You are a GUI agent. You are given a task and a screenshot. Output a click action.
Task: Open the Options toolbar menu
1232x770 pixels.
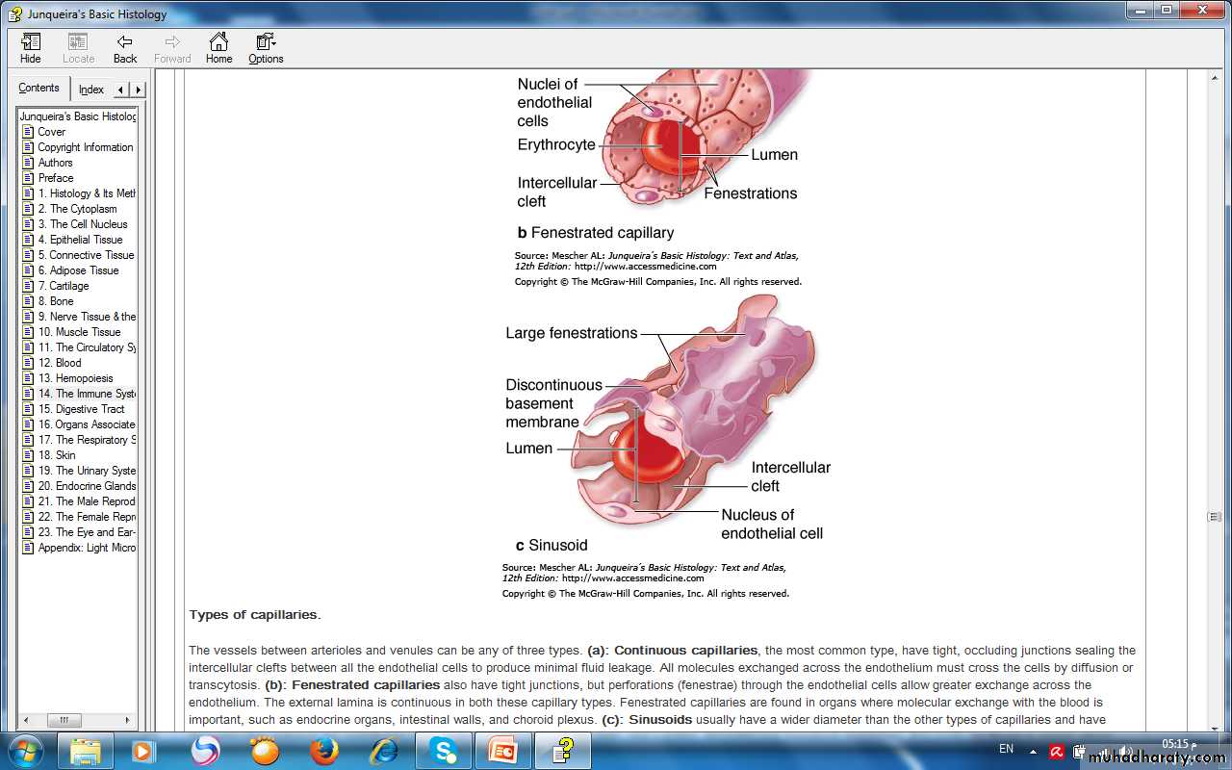pyautogui.click(x=266, y=48)
